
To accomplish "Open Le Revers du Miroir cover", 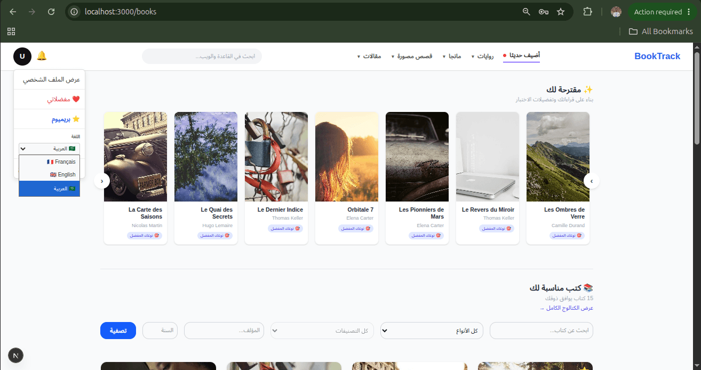I will [x=488, y=157].
